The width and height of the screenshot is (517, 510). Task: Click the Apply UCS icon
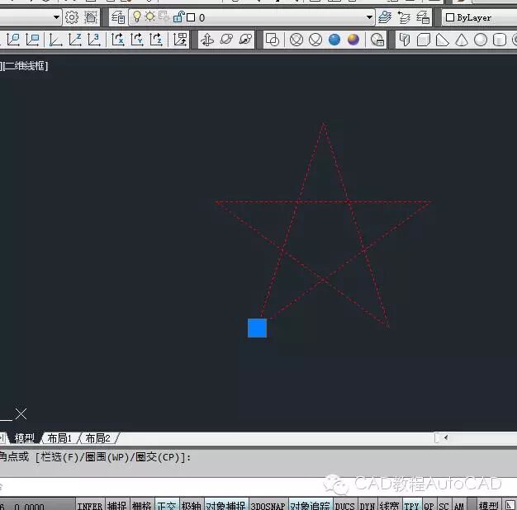coord(180,40)
